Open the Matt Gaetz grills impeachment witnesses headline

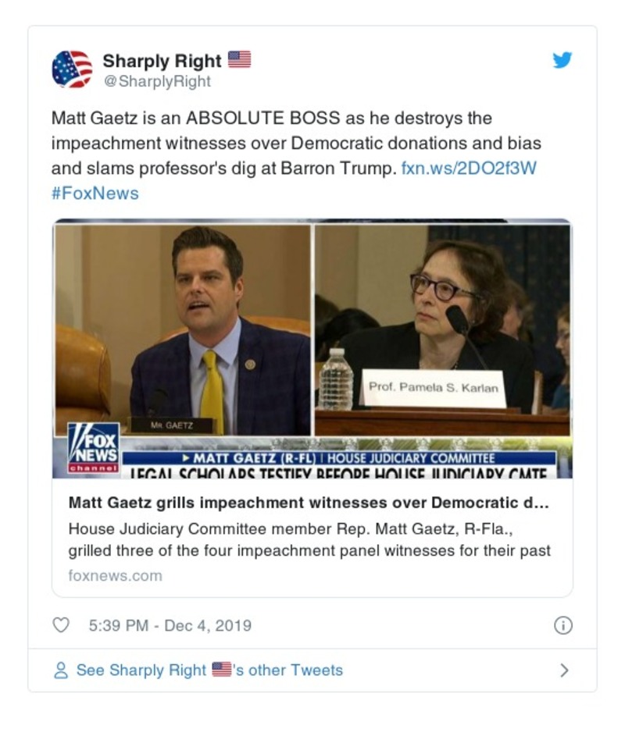click(x=309, y=503)
